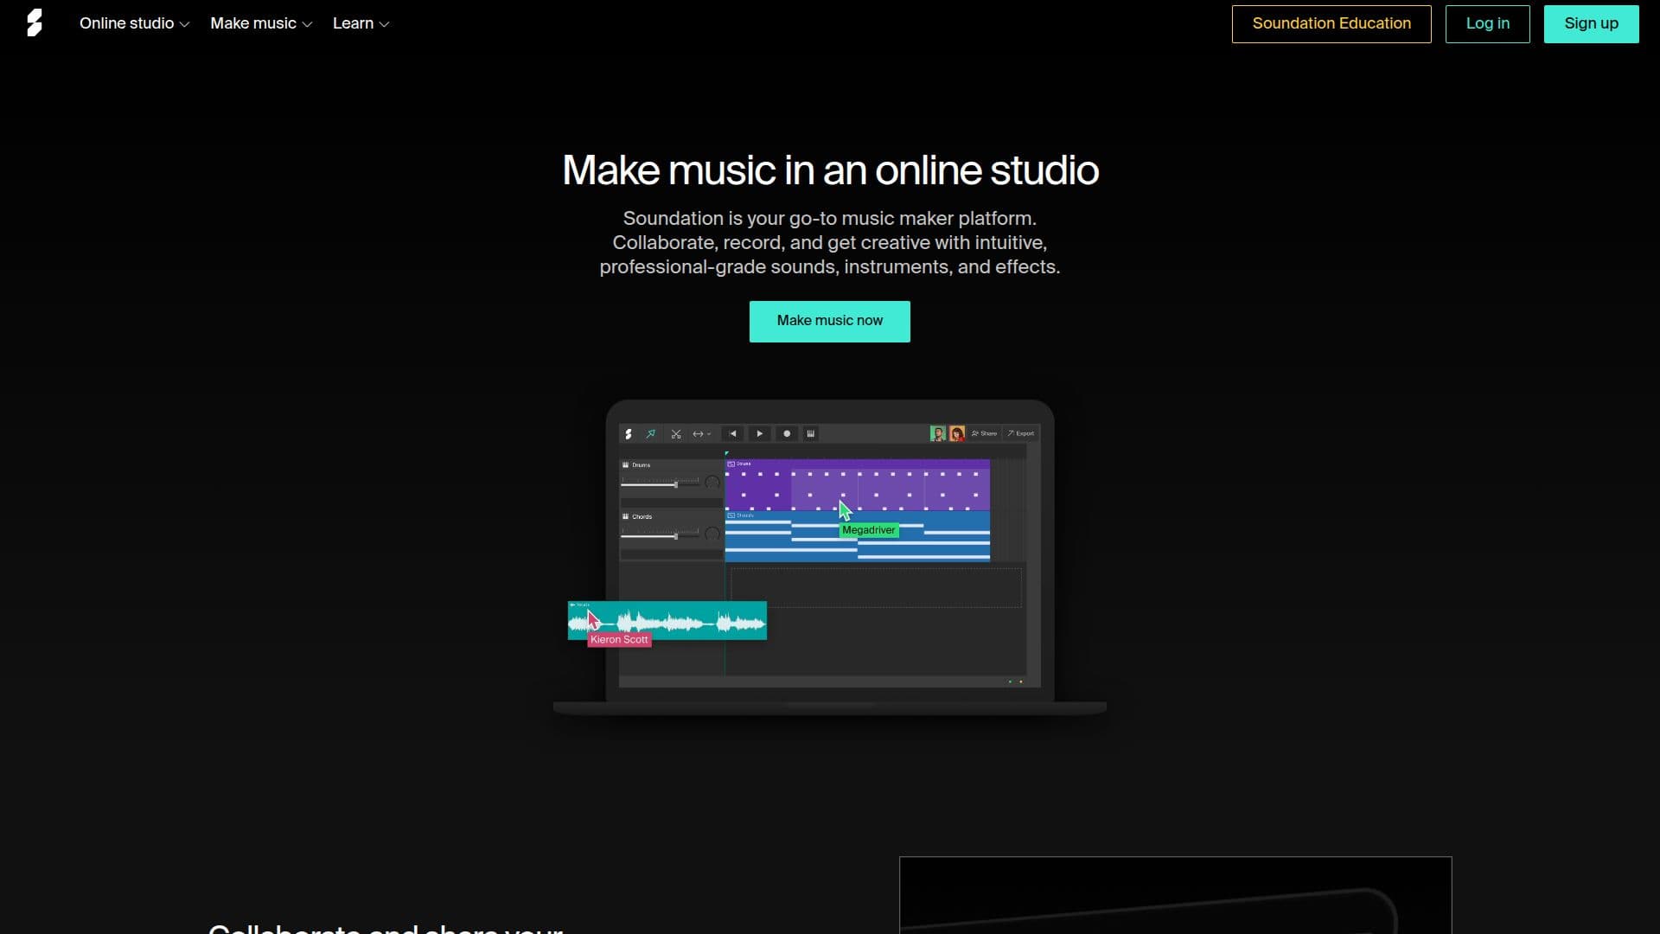Image resolution: width=1660 pixels, height=934 pixels.
Task: Click the purple Drums clip in the timeline
Action: pos(857,484)
